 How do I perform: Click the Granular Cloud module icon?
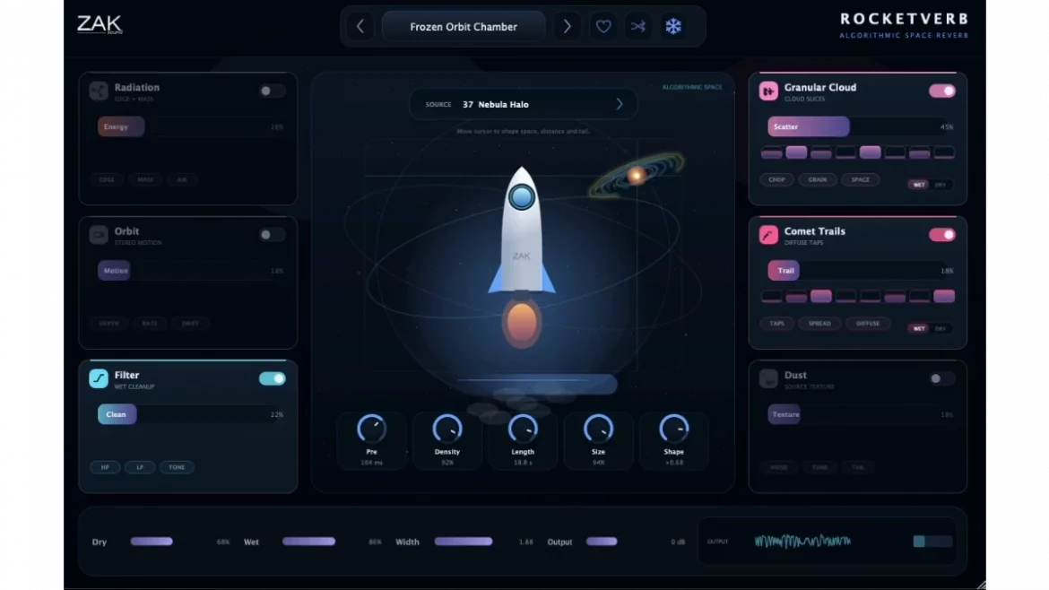[768, 91]
